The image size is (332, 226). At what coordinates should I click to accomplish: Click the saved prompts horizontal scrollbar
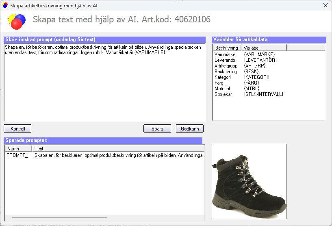59,218
